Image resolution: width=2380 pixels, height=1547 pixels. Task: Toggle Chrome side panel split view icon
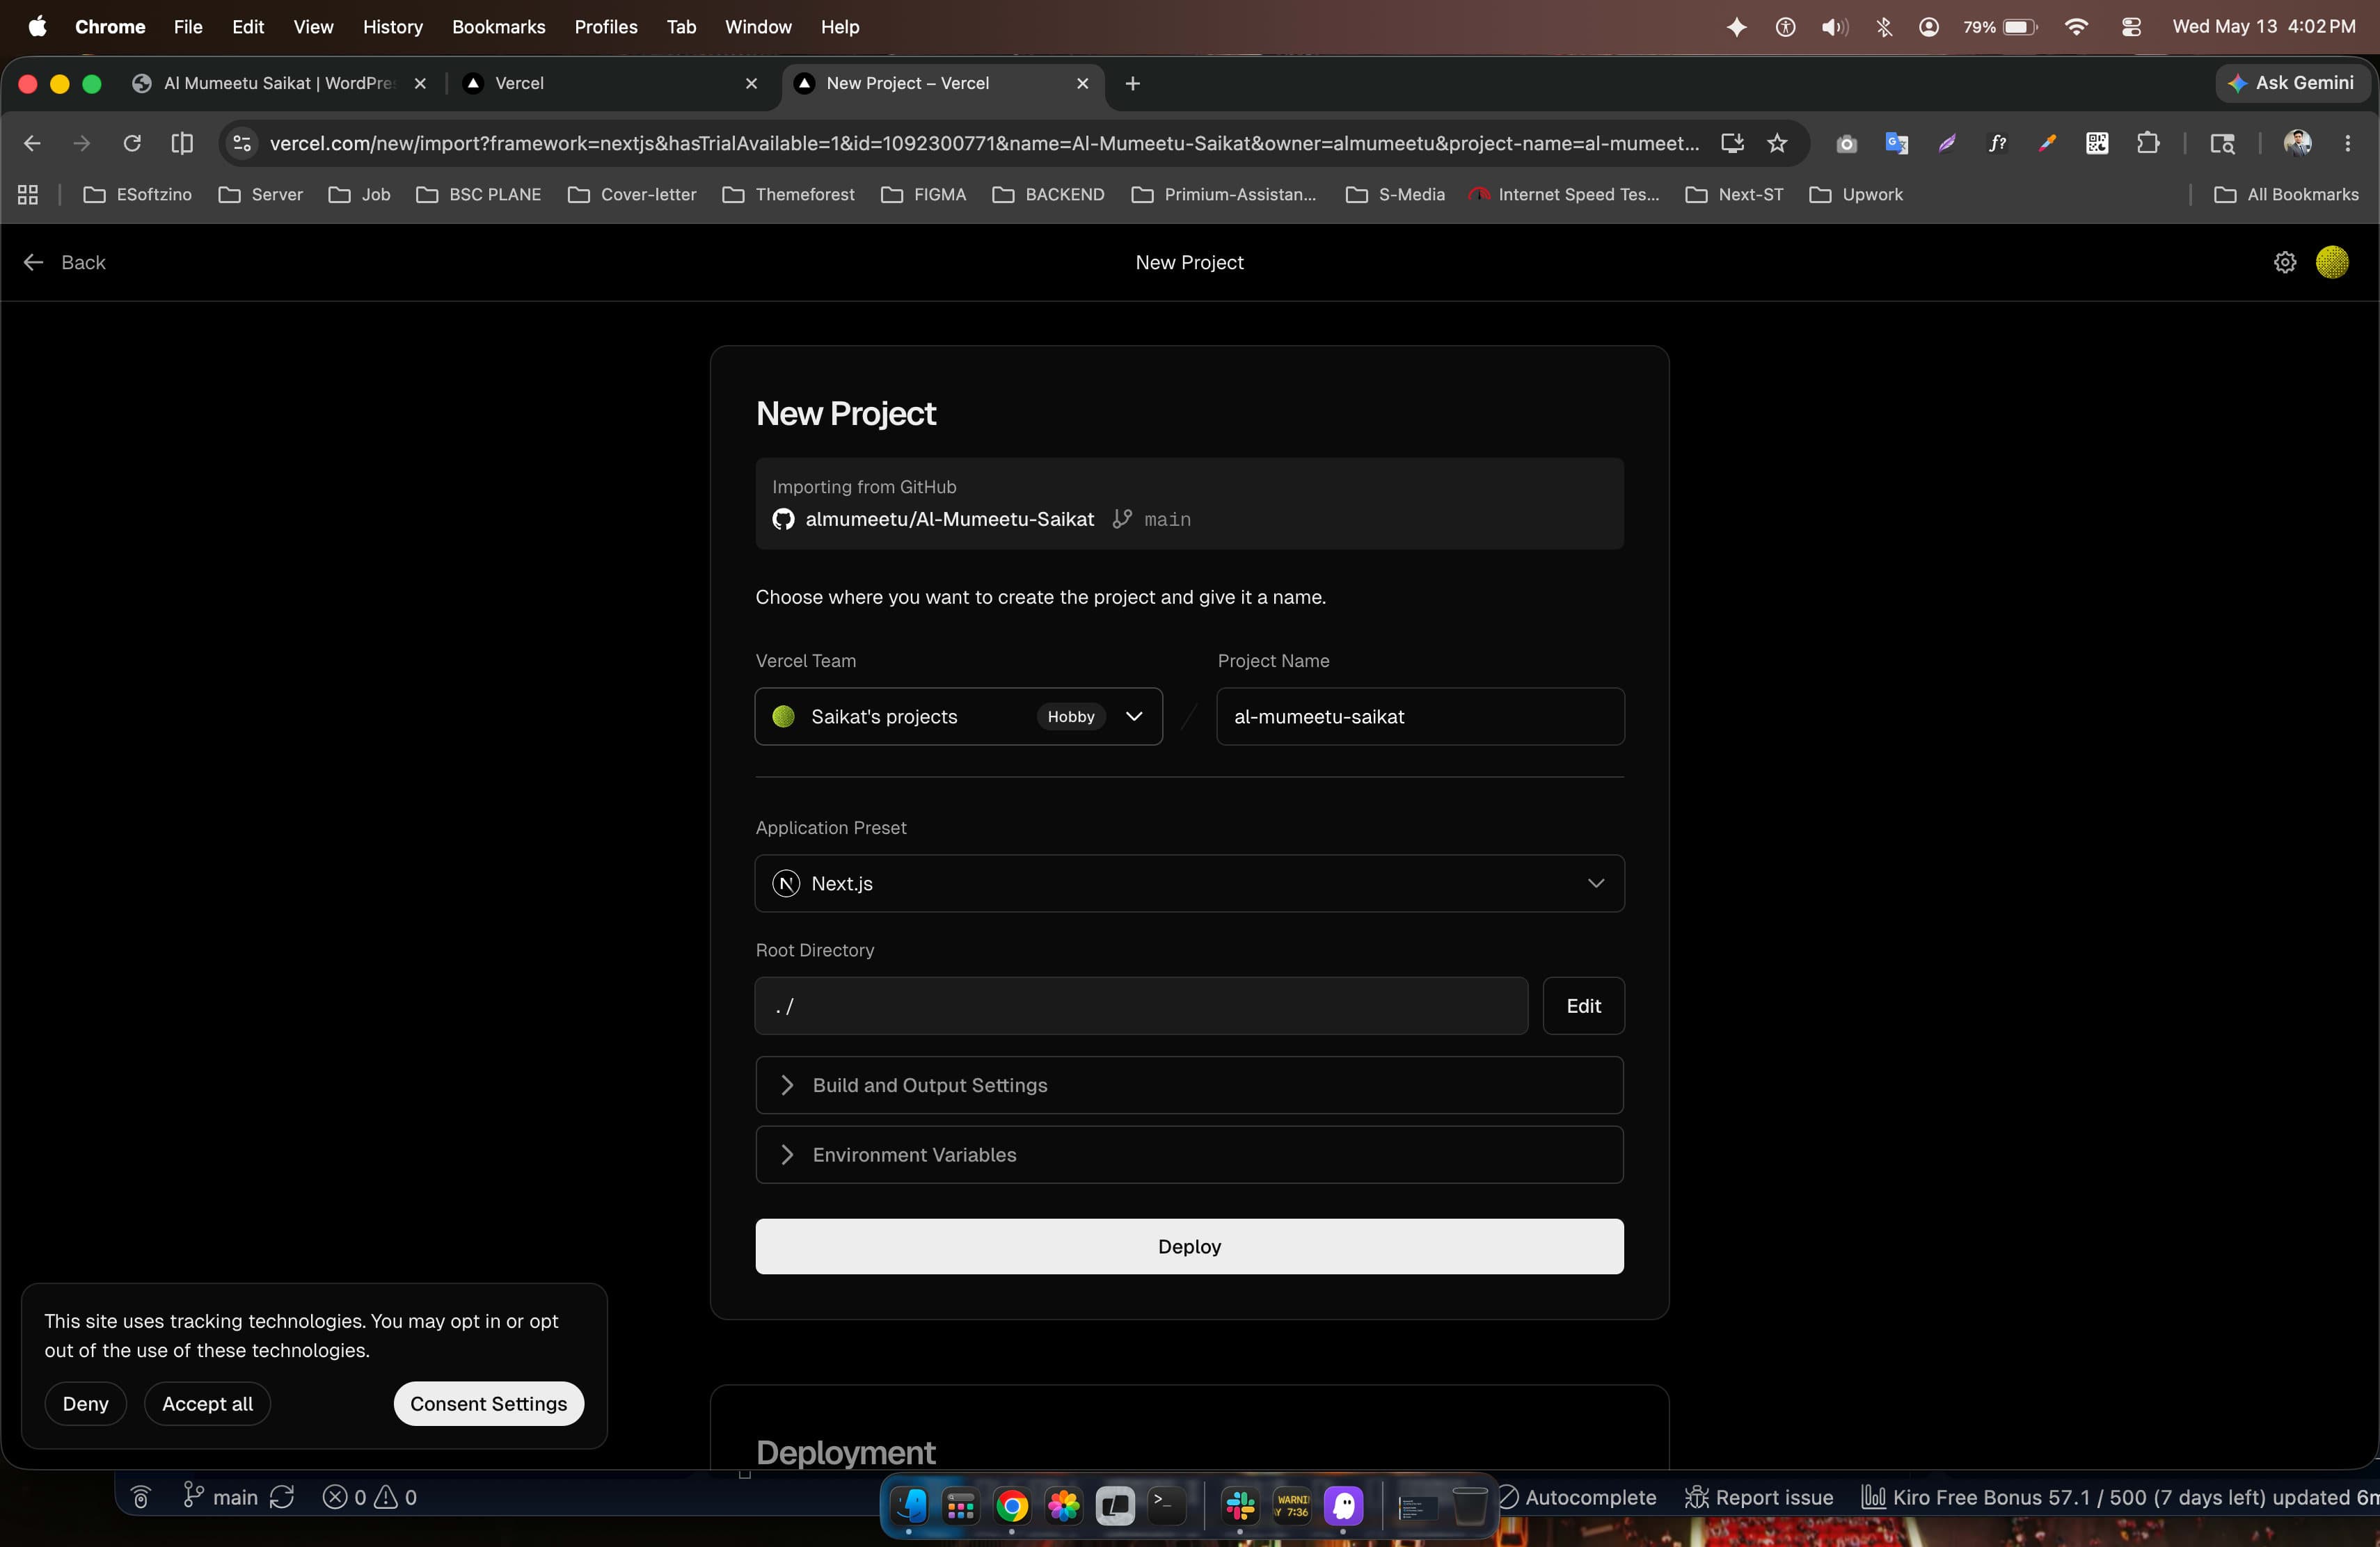click(182, 143)
